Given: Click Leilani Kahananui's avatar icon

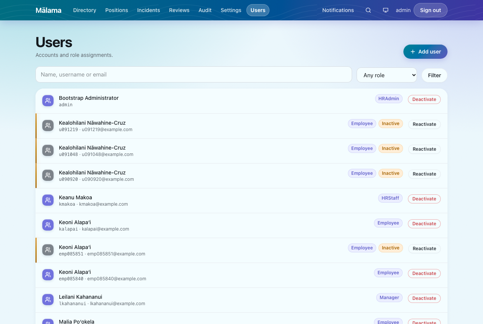Looking at the screenshot, I should [48, 300].
